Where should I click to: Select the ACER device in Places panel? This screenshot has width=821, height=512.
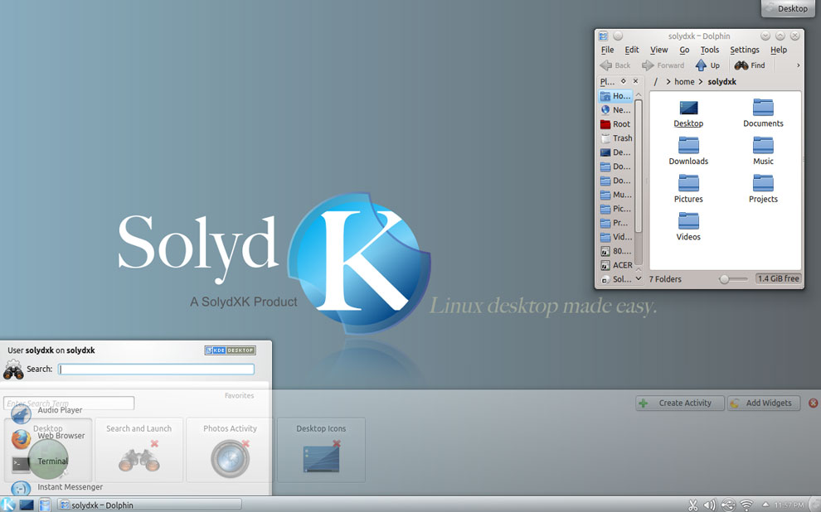tap(615, 265)
